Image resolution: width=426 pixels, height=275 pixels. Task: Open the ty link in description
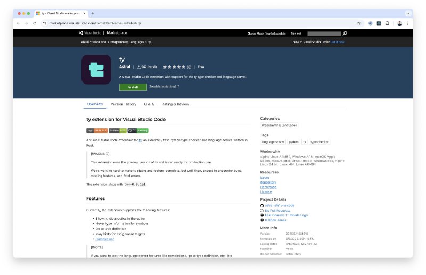(x=140, y=140)
